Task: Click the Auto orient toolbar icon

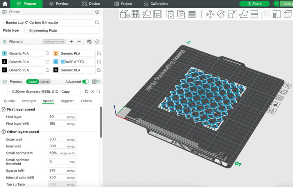Action: [x=147, y=14]
